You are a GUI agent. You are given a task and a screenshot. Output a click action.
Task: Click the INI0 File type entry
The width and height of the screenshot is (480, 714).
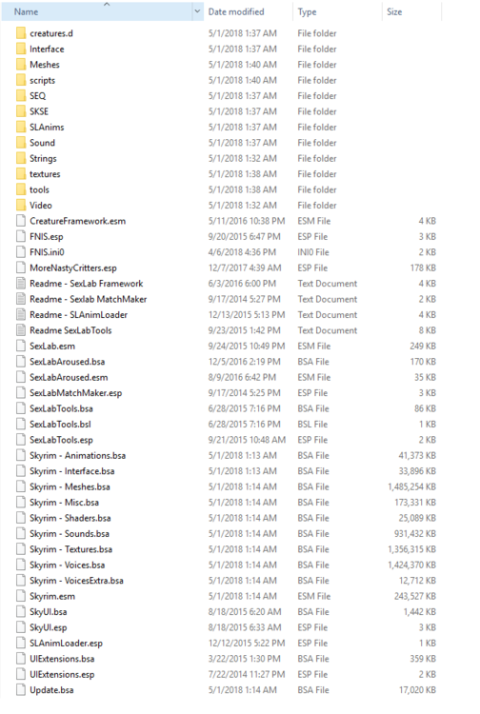[x=313, y=252]
